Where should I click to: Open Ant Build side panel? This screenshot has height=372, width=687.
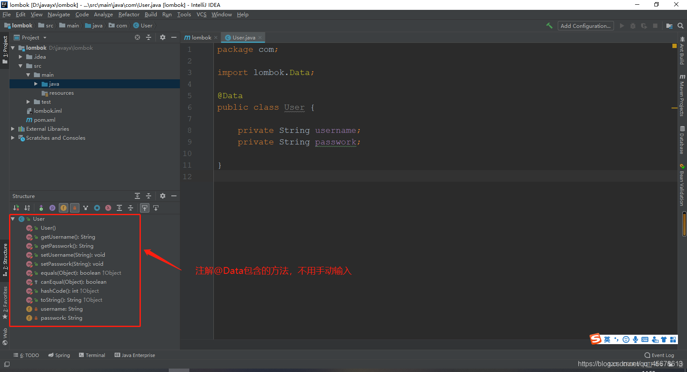click(x=682, y=51)
